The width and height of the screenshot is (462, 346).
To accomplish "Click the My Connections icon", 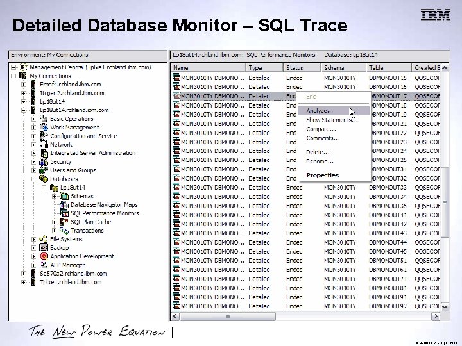I will (23, 76).
